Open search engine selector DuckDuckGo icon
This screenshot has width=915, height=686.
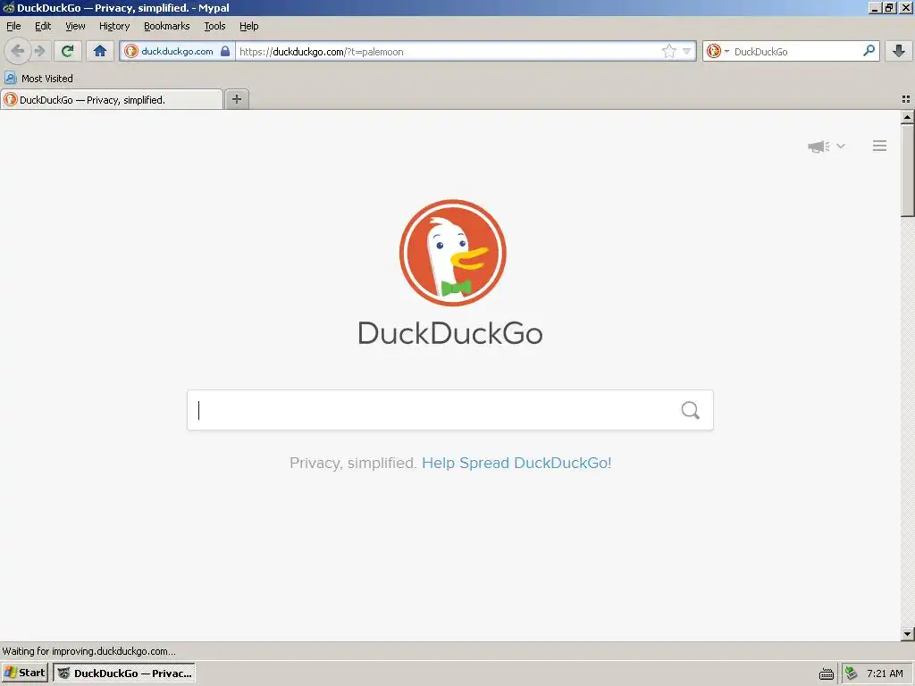click(717, 51)
